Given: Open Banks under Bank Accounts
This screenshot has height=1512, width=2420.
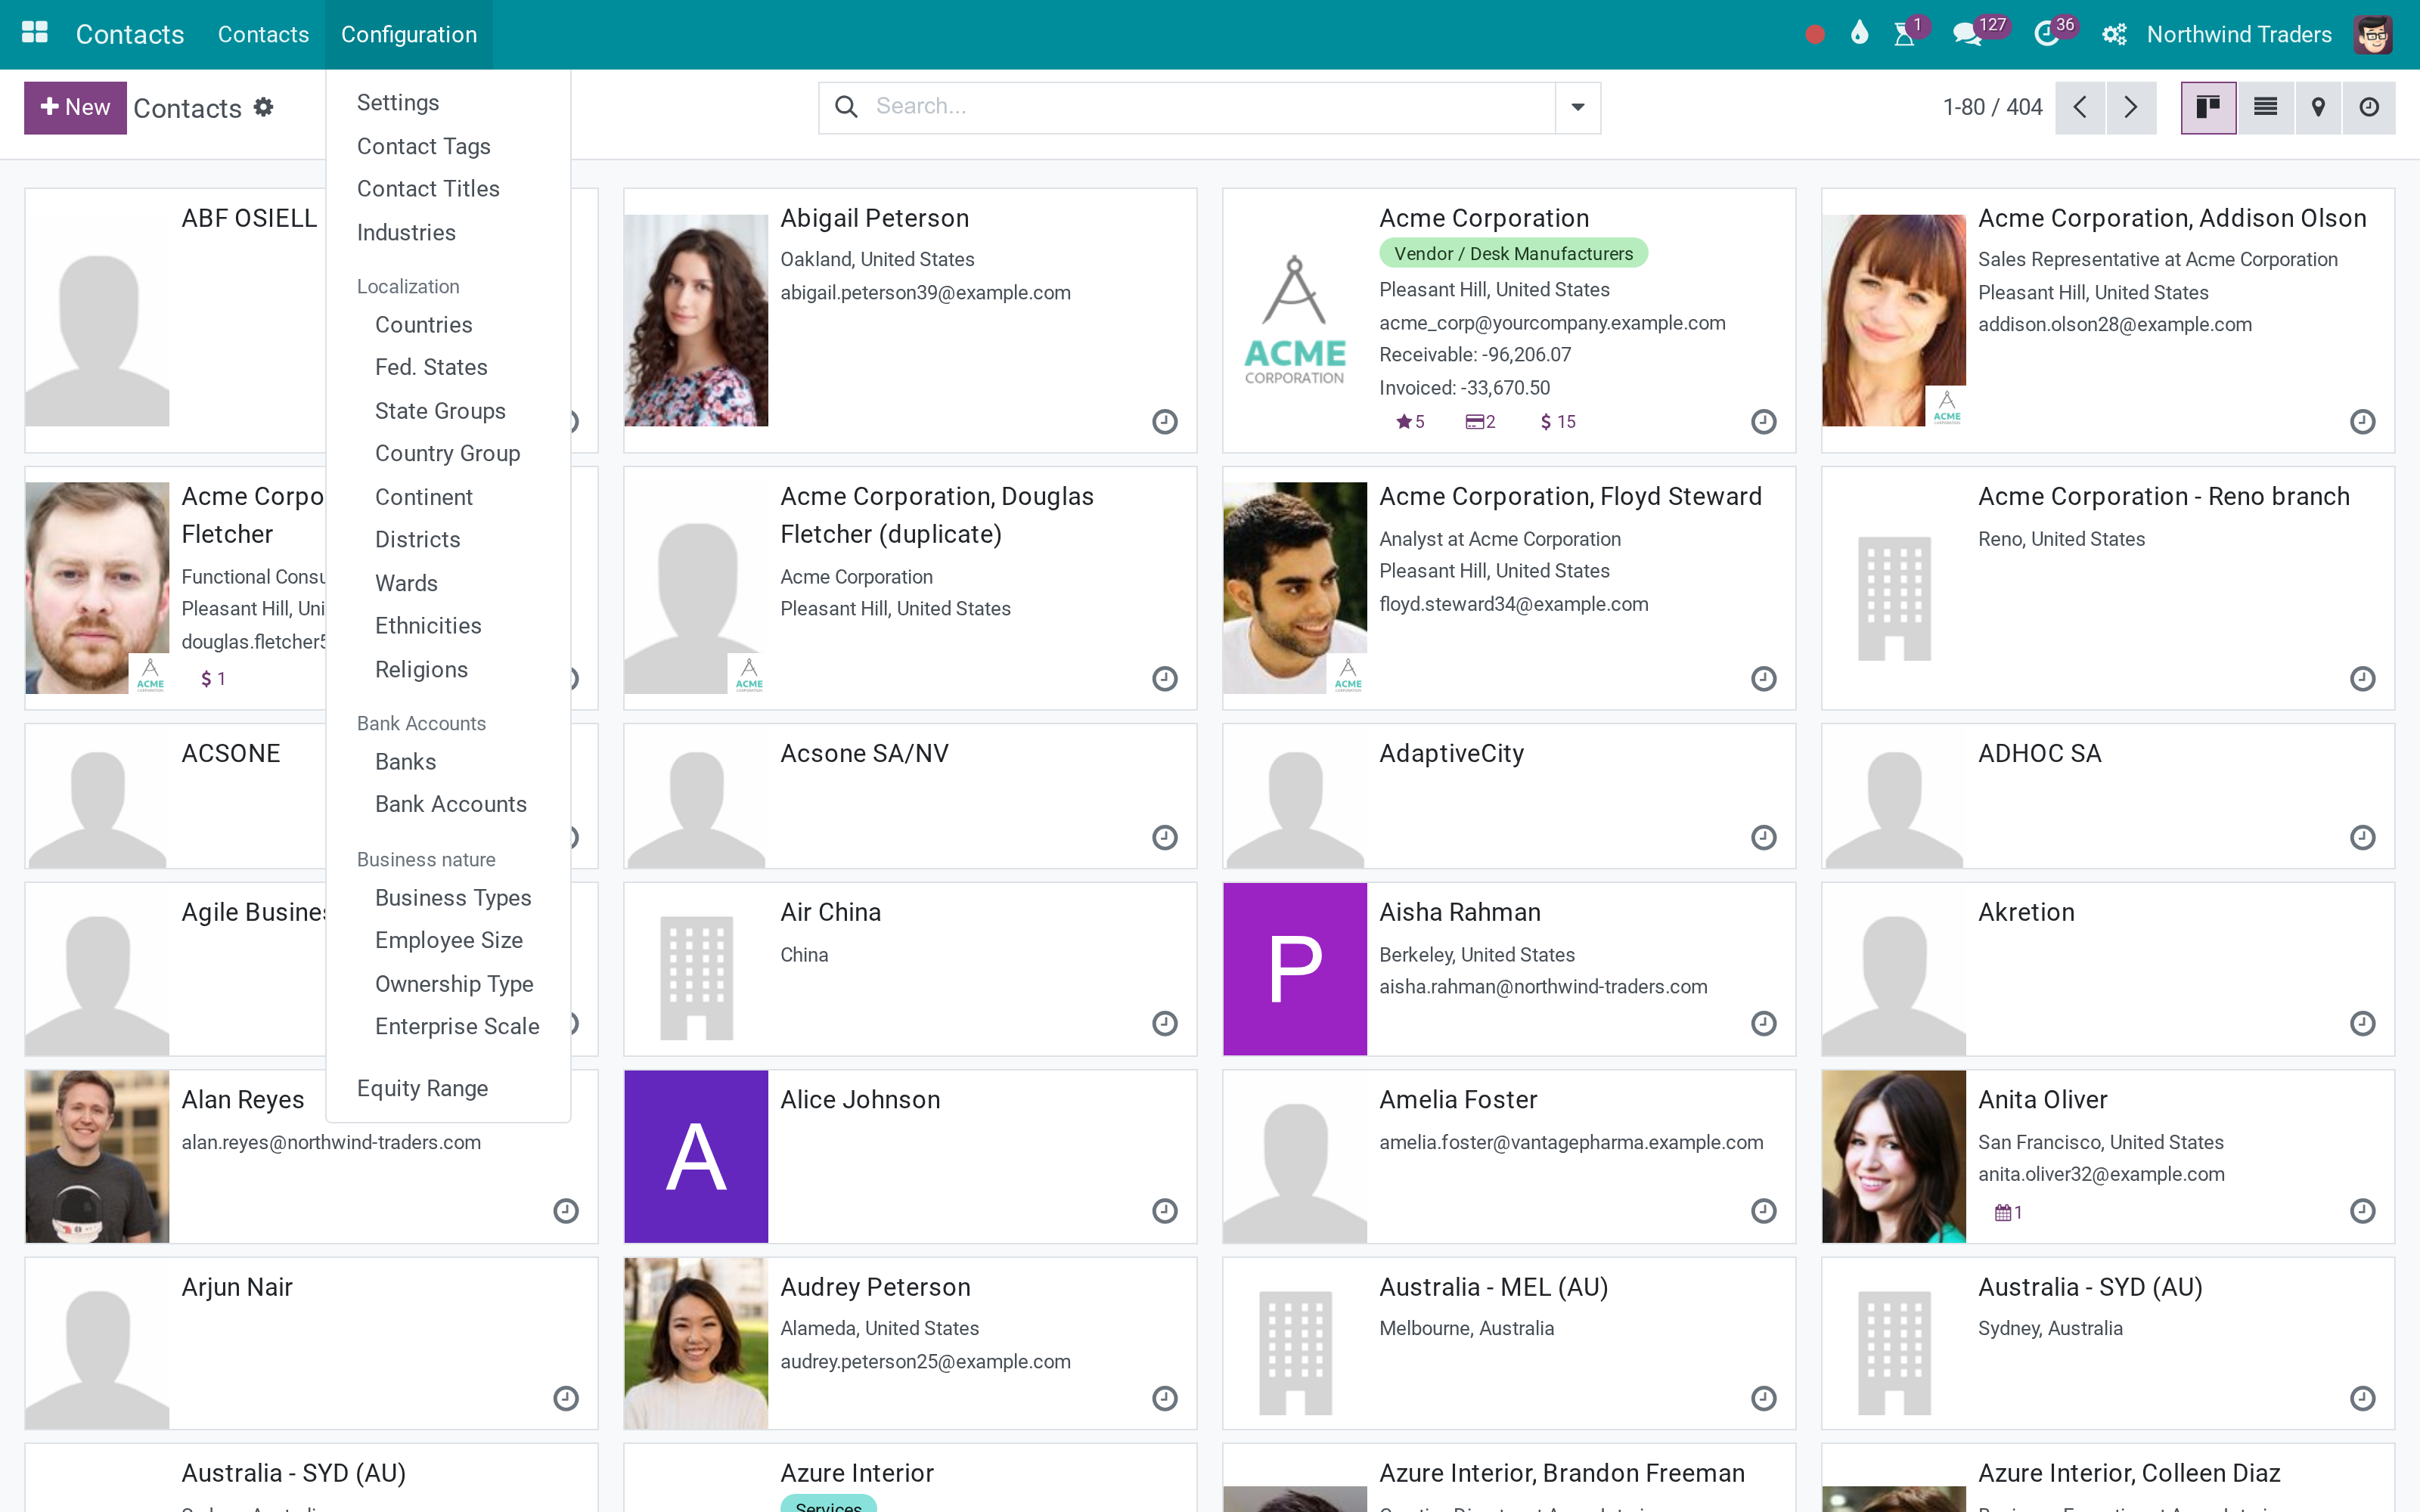Looking at the screenshot, I should pos(405,762).
